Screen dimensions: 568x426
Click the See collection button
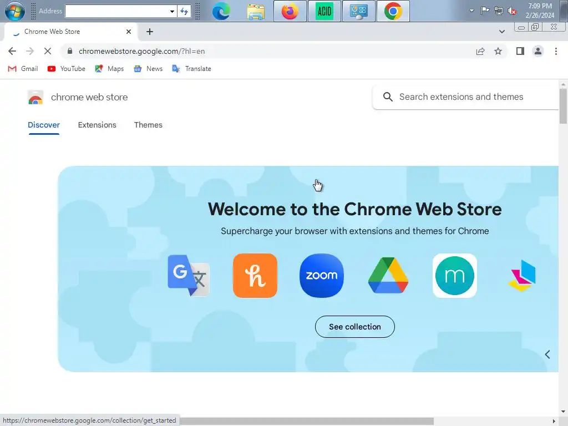(x=354, y=327)
